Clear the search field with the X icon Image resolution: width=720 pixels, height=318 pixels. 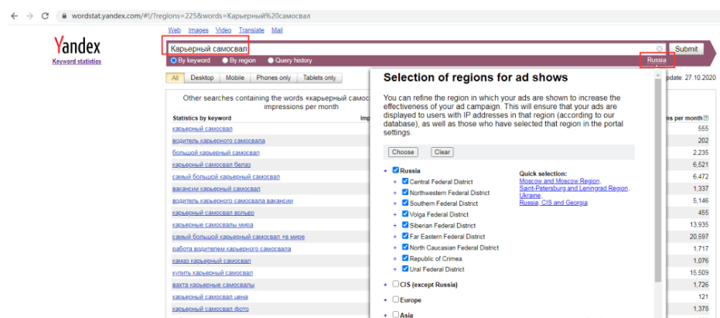click(660, 49)
